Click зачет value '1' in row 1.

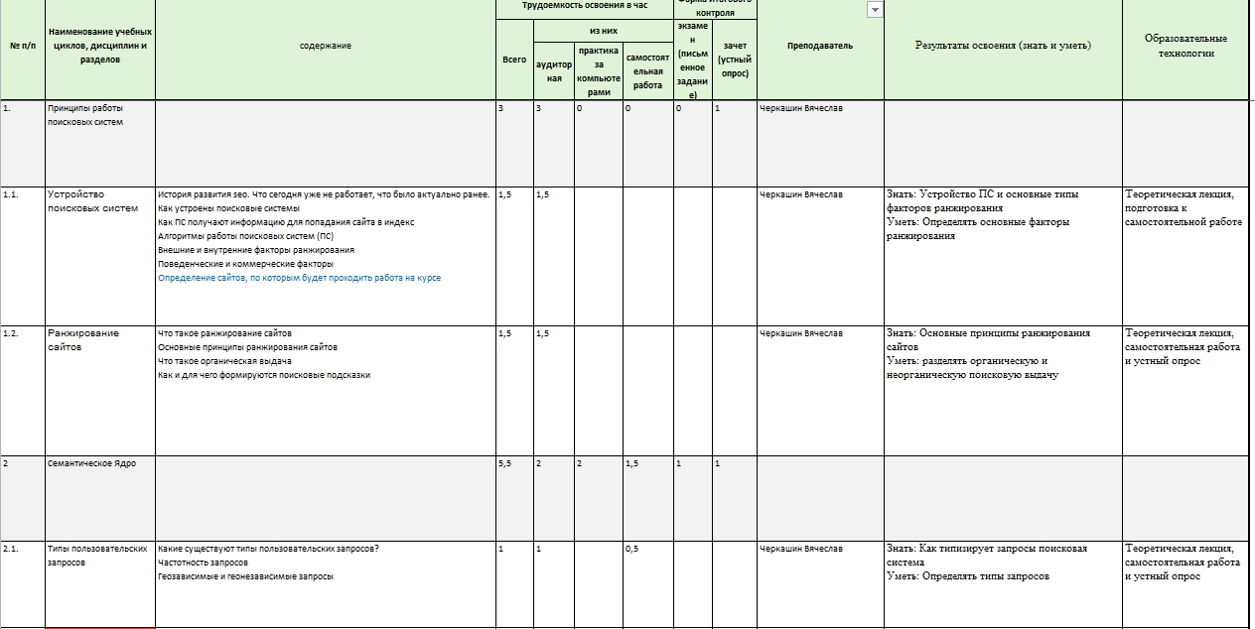coord(735,143)
